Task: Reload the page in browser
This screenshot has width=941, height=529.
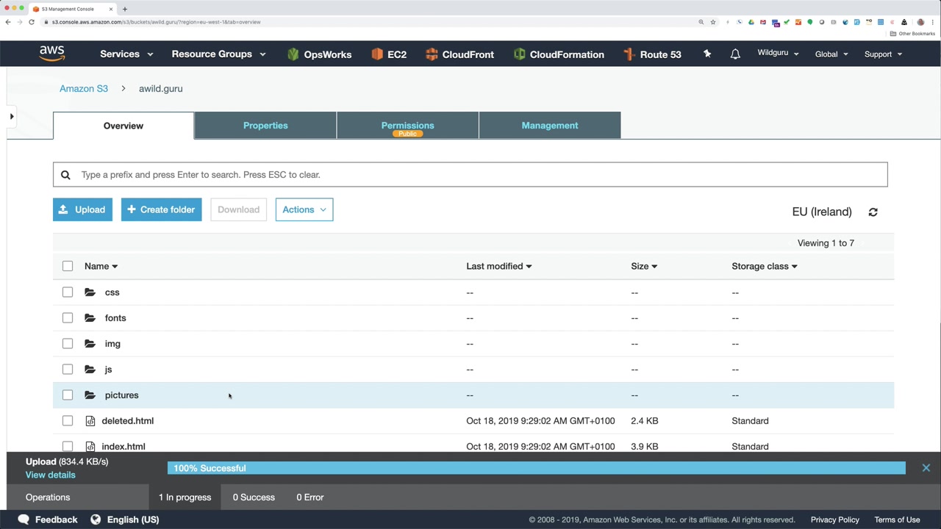Action: pyautogui.click(x=32, y=22)
